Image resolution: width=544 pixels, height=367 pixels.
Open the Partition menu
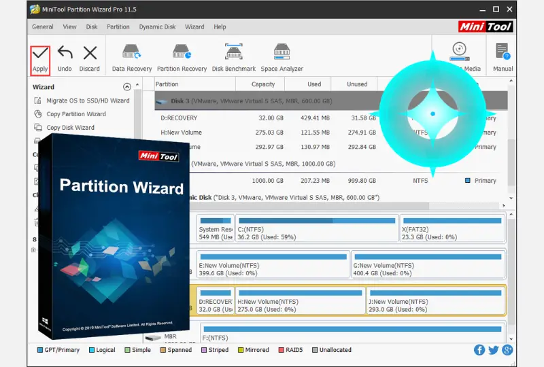[x=118, y=27]
